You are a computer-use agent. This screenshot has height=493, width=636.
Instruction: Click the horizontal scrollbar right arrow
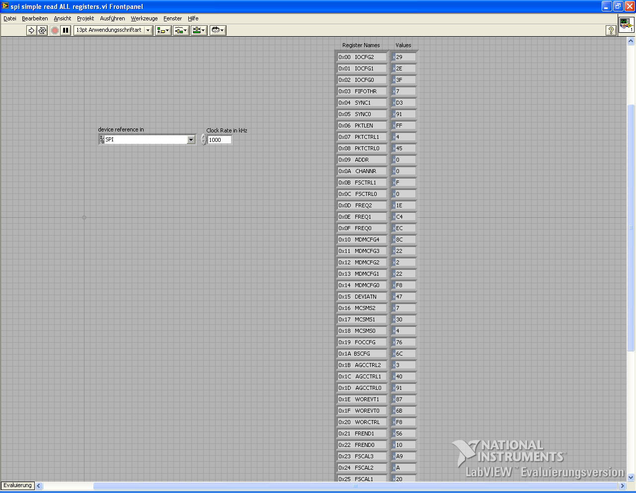622,486
